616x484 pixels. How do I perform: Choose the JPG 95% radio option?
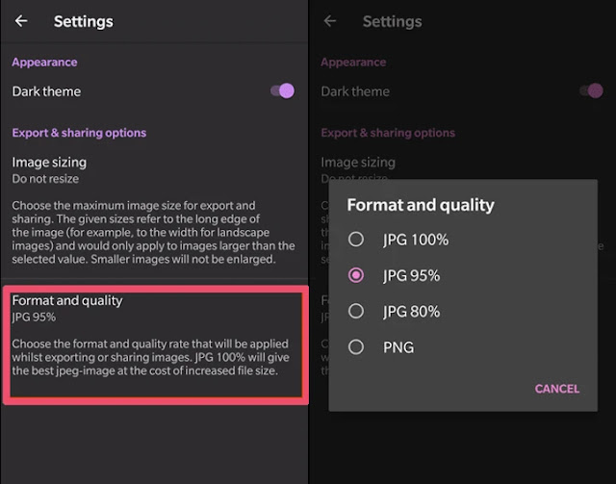(356, 275)
